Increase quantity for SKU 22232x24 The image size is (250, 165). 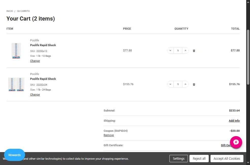[x=185, y=84]
